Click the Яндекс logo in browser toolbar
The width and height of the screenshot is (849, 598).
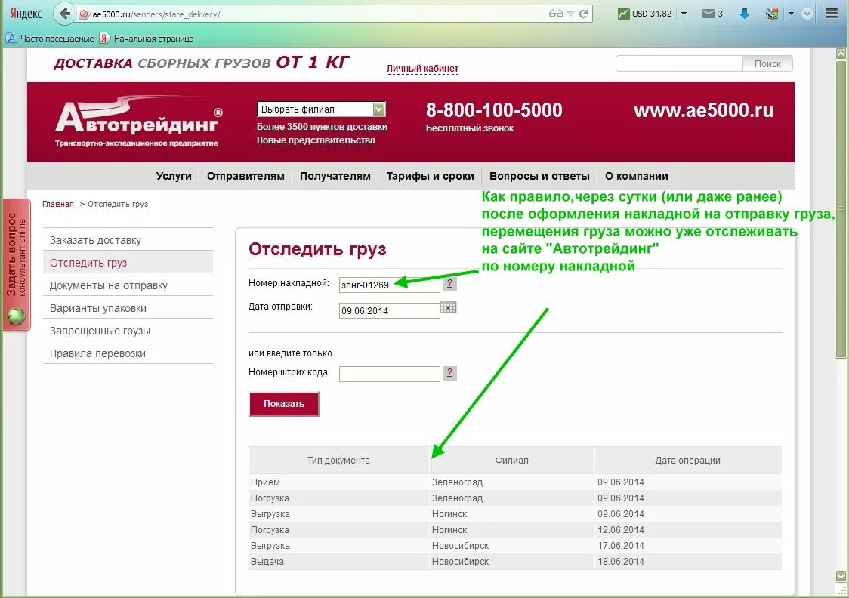pos(26,14)
